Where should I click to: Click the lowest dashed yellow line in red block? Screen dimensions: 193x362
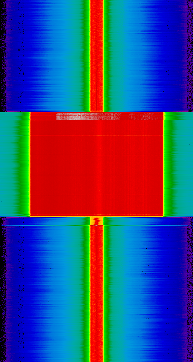click(x=96, y=195)
